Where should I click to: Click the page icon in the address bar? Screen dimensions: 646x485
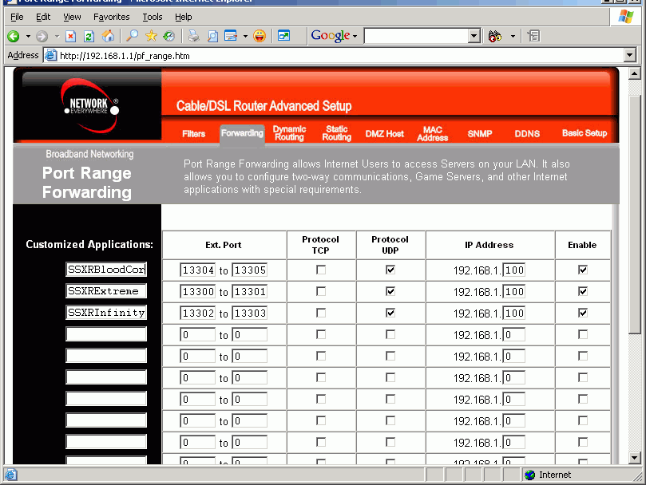[x=50, y=55]
